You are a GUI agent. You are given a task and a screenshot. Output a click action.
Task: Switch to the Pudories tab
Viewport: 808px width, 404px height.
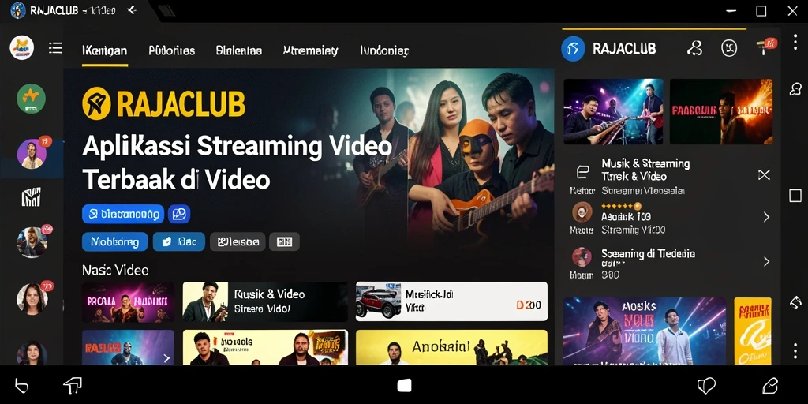coord(171,50)
